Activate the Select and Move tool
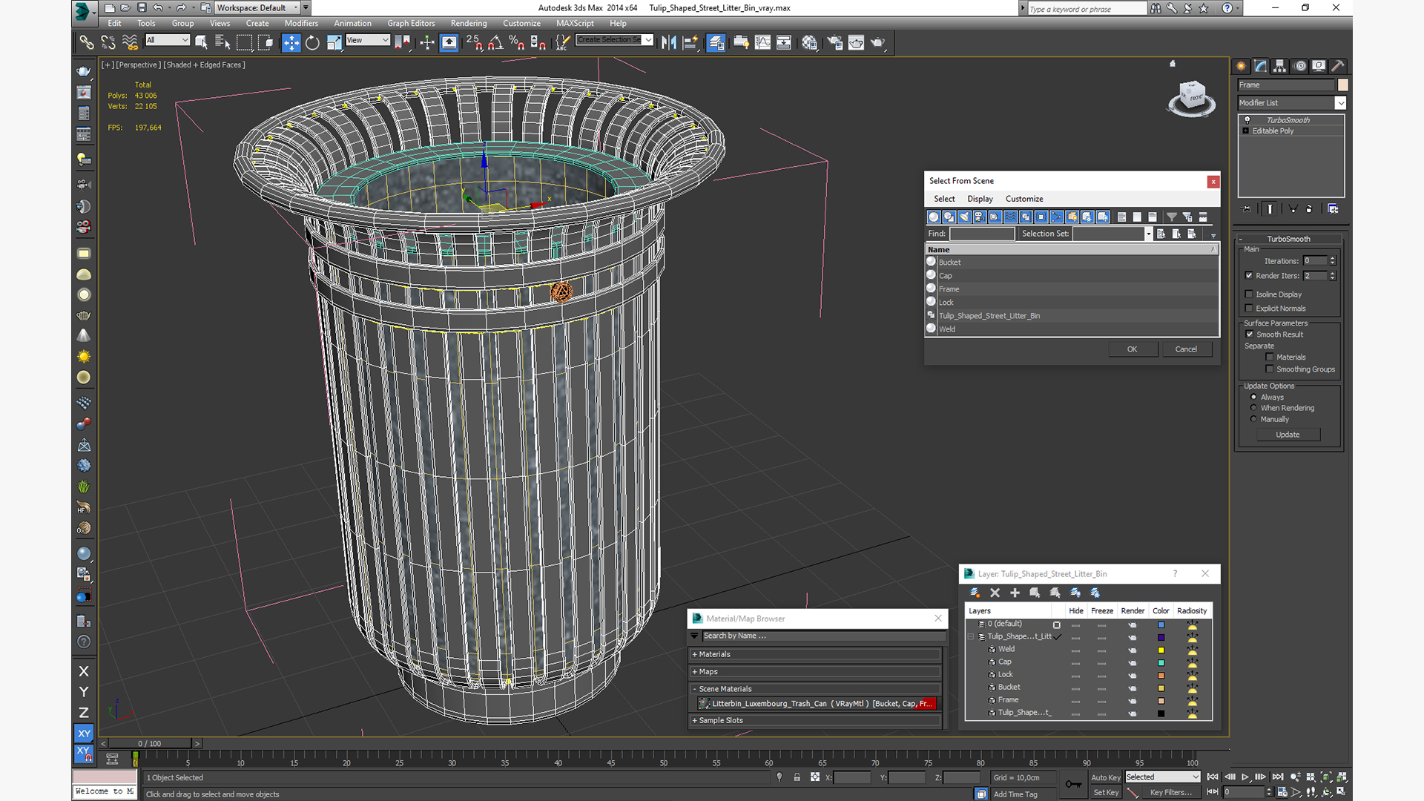Viewport: 1424px width, 801px height. click(291, 42)
